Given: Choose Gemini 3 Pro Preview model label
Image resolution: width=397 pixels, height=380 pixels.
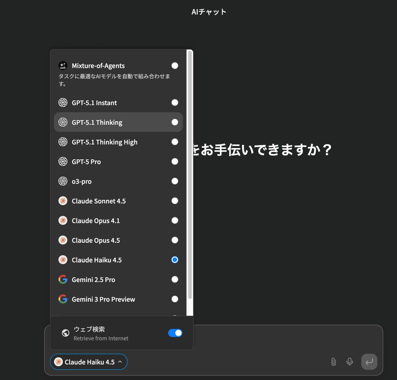Looking at the screenshot, I should (103, 299).
